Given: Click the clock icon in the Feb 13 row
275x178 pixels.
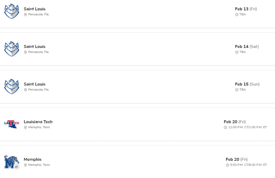Looking at the screenshot, I should [x=237, y=14].
